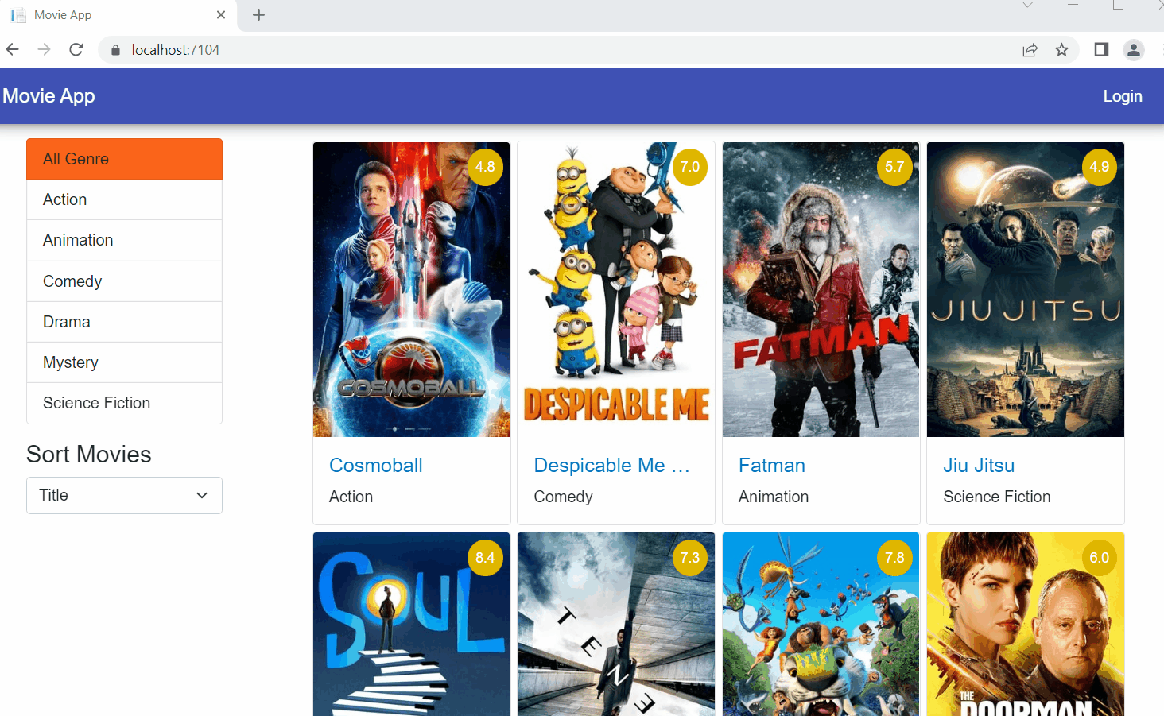Image resolution: width=1164 pixels, height=716 pixels.
Task: Go back to the previous page
Action: click(13, 50)
